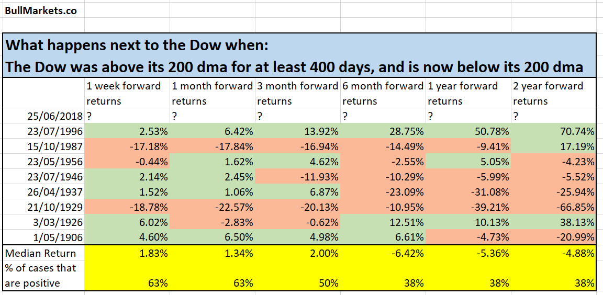The width and height of the screenshot is (603, 295).
Task: Click the "6 month forward returns" header
Action: click(x=383, y=93)
